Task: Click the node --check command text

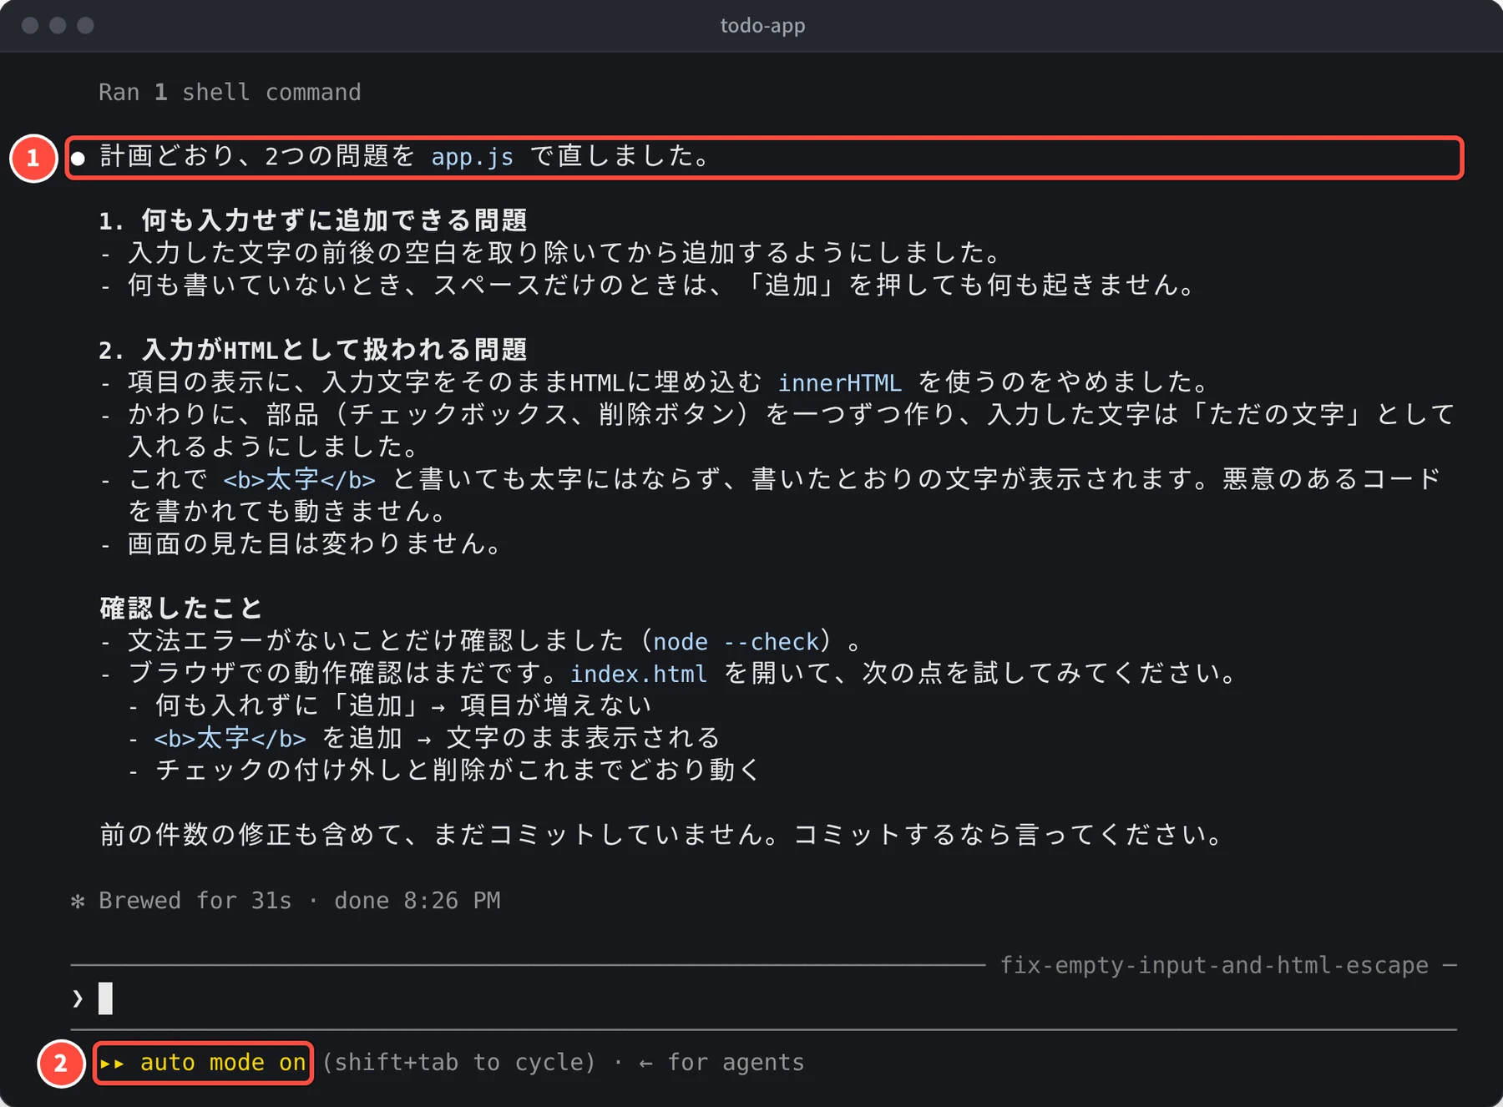Action: pos(735,641)
